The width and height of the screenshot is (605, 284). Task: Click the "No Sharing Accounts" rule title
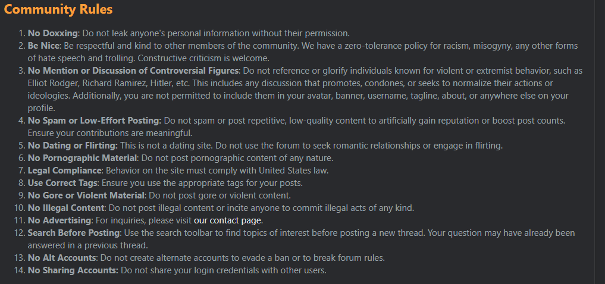(x=73, y=270)
